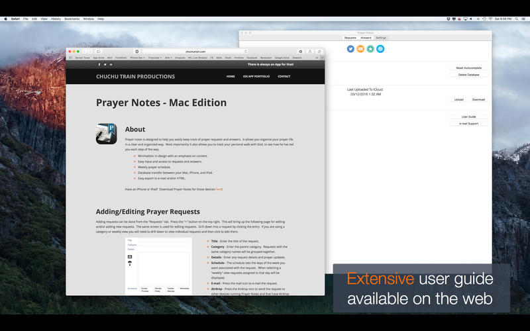Expand the iPhone Dev bookmarks folder

(x=137, y=58)
